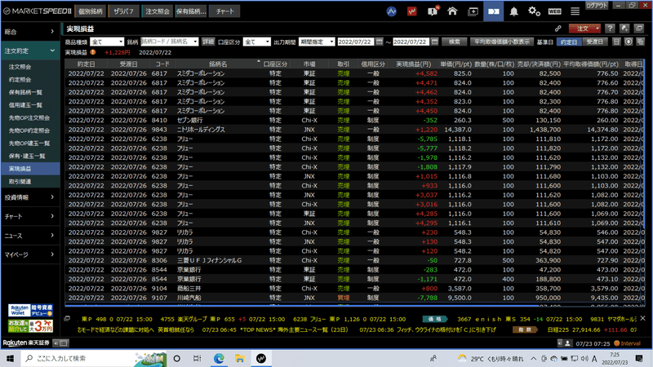Image resolution: width=653 pixels, height=367 pixels.
Task: Sort by the 実現損益(円) column header
Action: [413, 64]
